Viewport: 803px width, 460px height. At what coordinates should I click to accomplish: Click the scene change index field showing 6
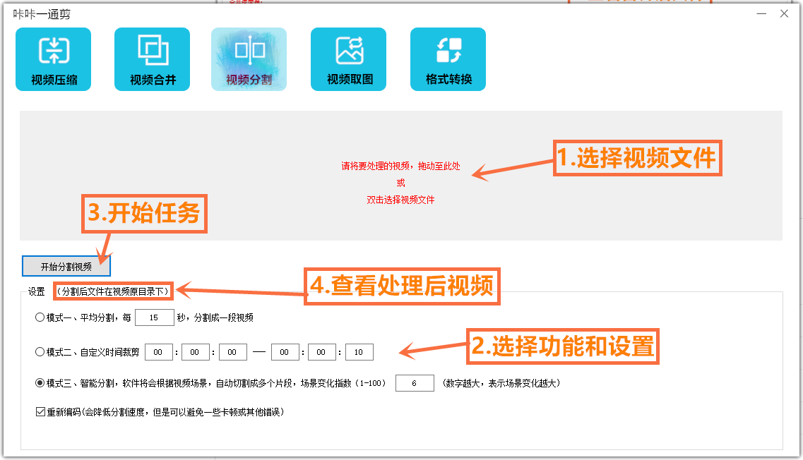coord(415,383)
